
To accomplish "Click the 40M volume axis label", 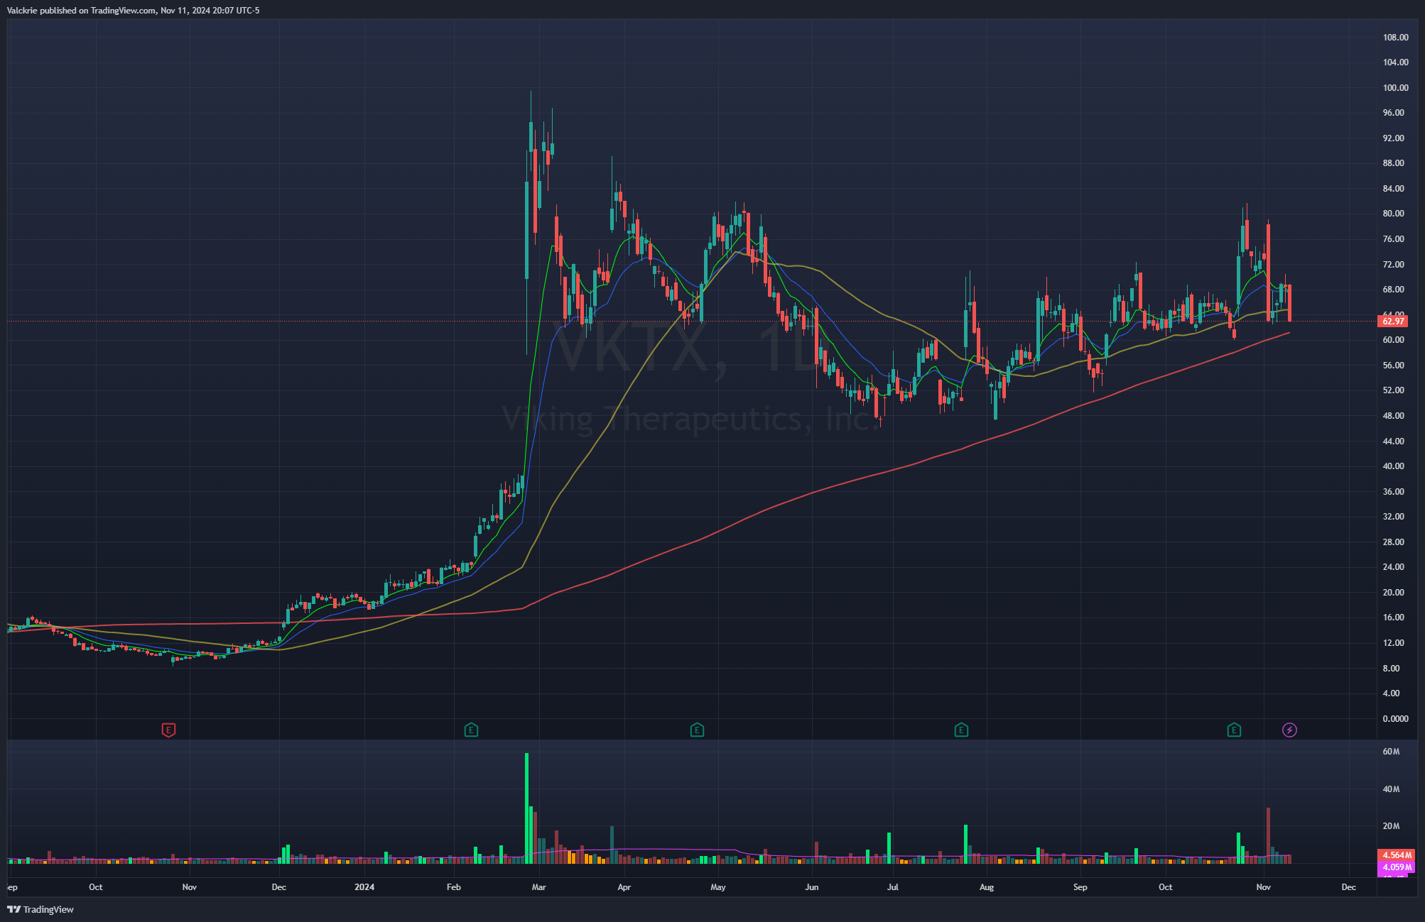I will pos(1391,789).
